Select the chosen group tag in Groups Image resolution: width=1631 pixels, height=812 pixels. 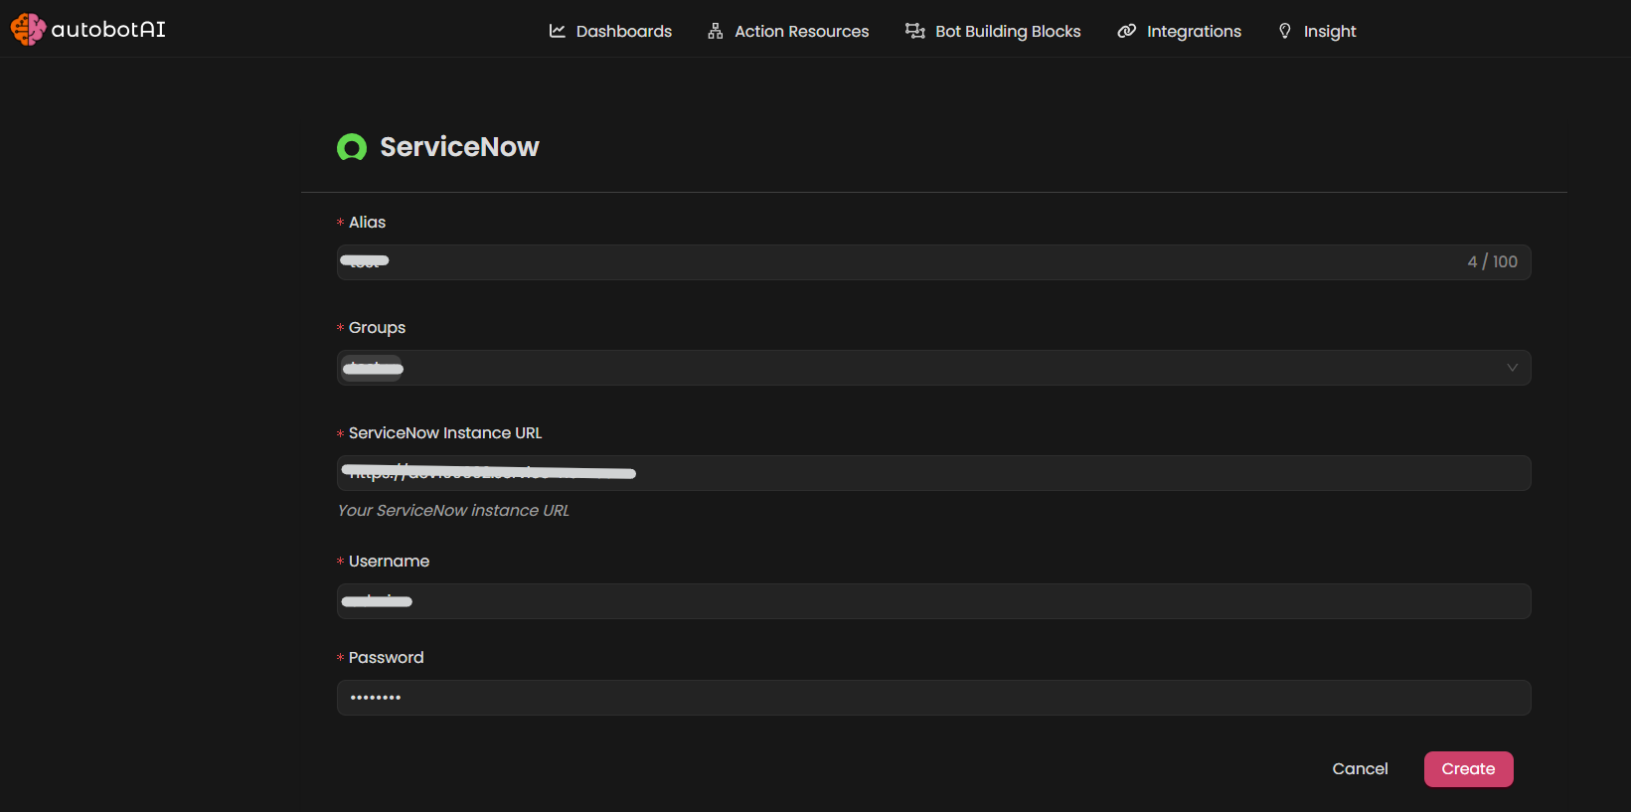pos(373,369)
